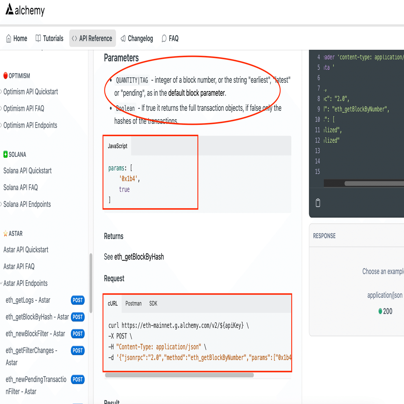
Task: Open Changelog via the megaphone icon
Action: point(123,38)
